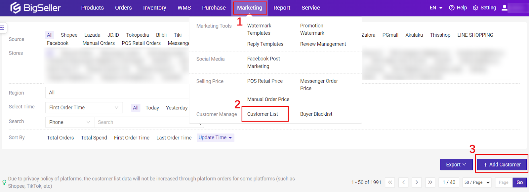The width and height of the screenshot is (529, 192).
Task: Open the Products menu
Action: point(93,8)
